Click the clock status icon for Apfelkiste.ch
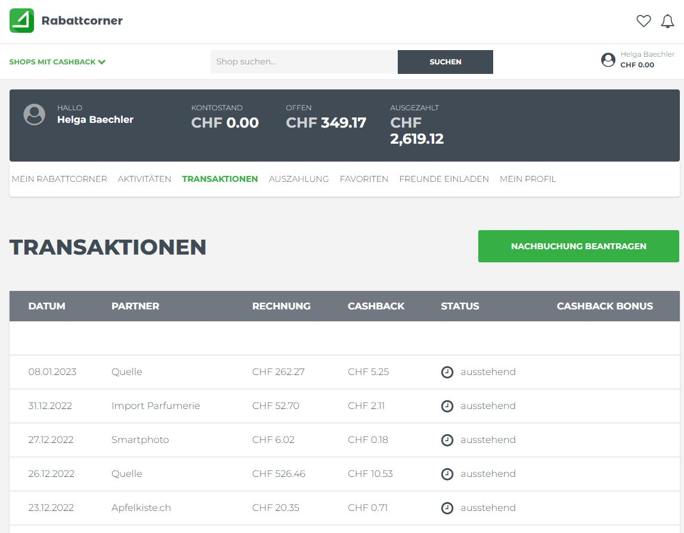This screenshot has width=684, height=533. tap(447, 508)
